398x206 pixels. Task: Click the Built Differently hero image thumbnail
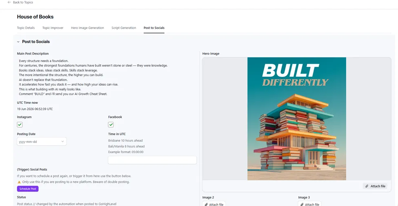(297, 119)
